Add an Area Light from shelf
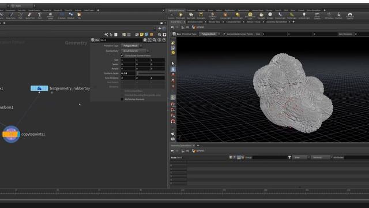This screenshot has width=369, height=208. 201,16
